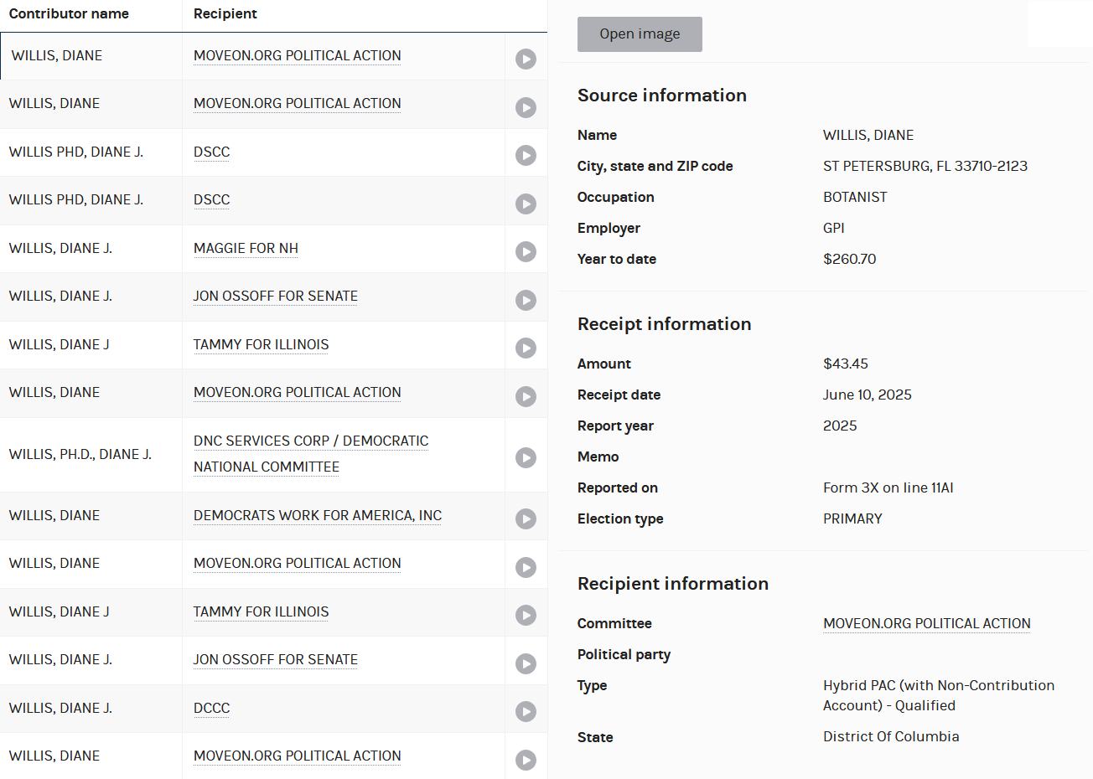The image size is (1093, 779).
Task: Select occupation value BOTANIST
Action: [x=855, y=197]
